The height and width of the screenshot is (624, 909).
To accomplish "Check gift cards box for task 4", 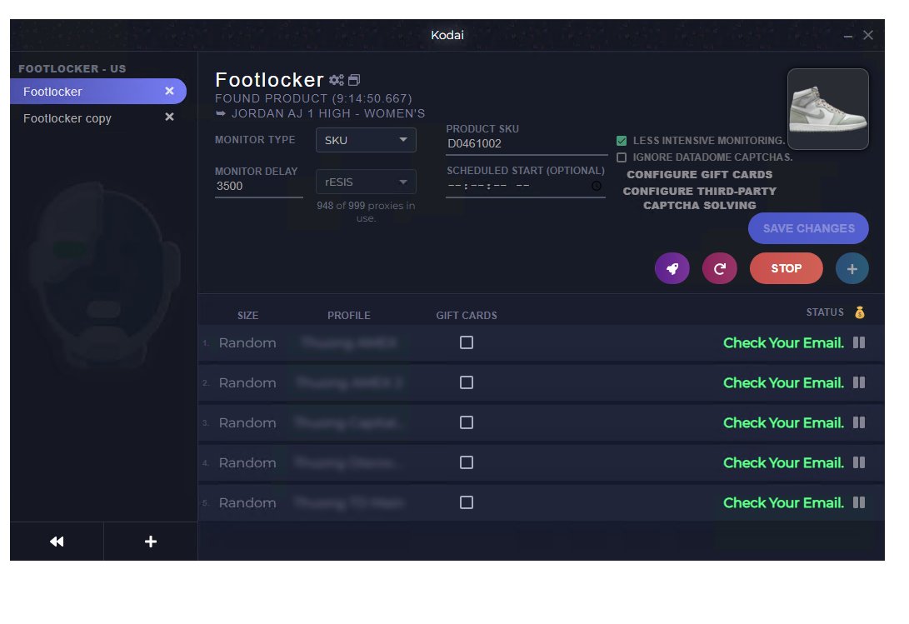I will click(x=466, y=462).
